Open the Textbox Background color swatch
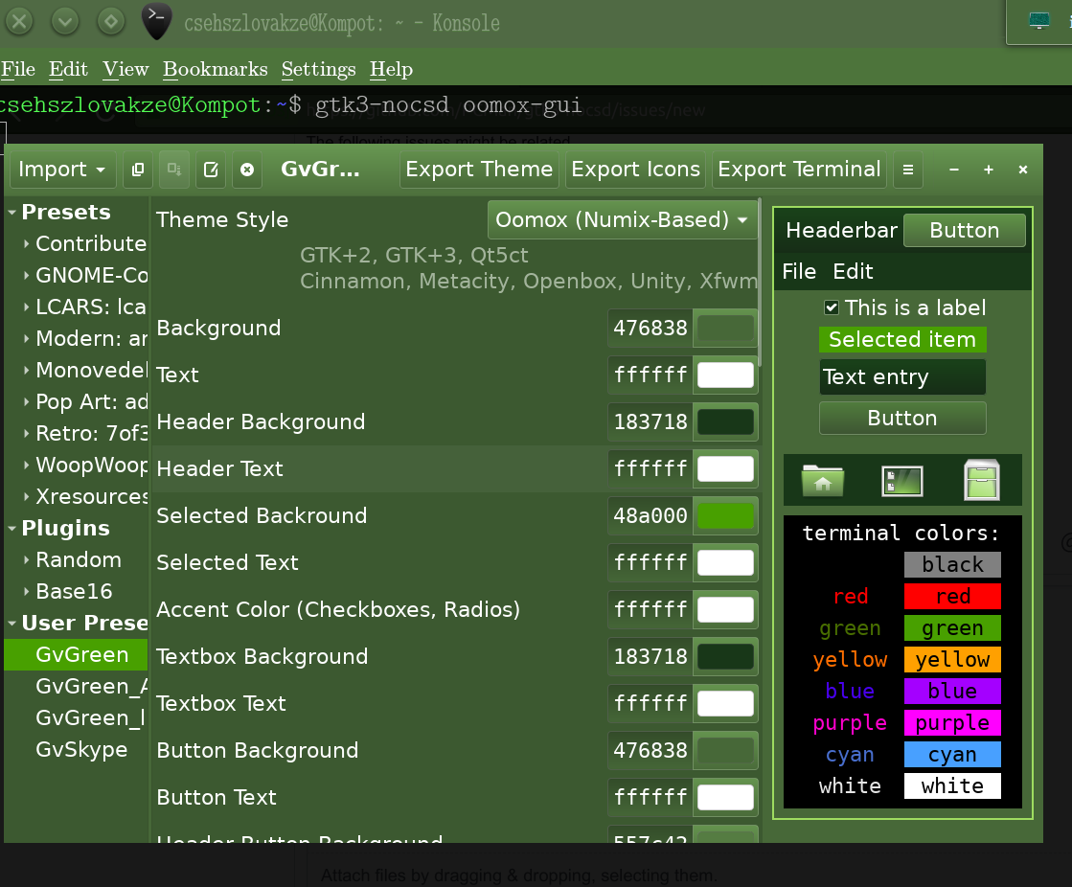Screen dimensions: 1072x887 pos(725,656)
